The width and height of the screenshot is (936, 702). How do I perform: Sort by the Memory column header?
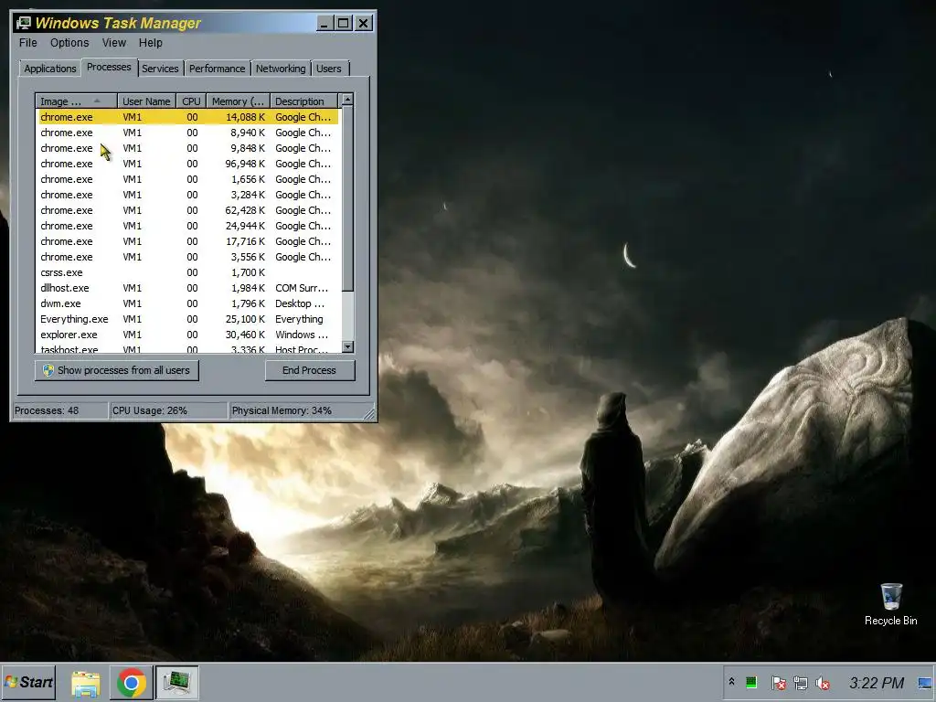pos(239,101)
